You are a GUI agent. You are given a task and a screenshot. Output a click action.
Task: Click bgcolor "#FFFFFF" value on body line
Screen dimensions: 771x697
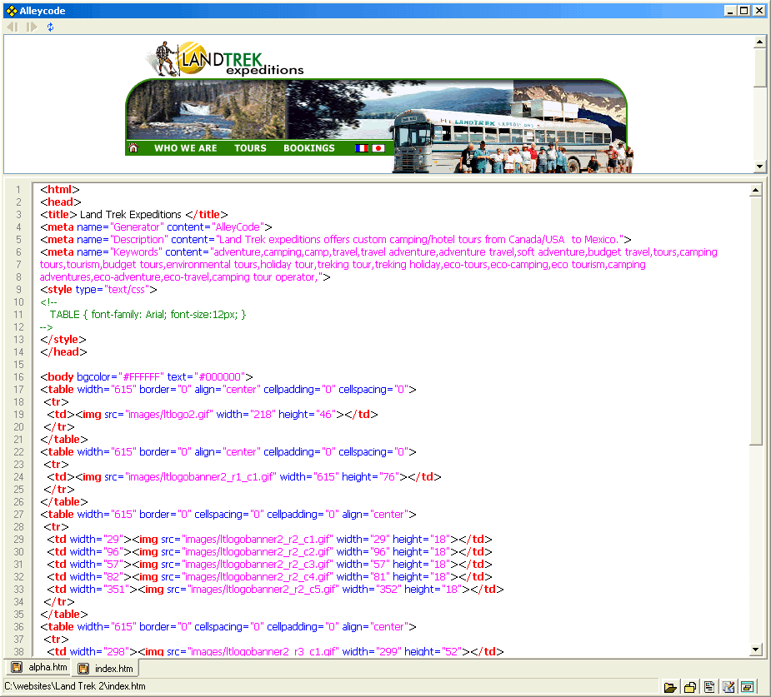coord(141,376)
